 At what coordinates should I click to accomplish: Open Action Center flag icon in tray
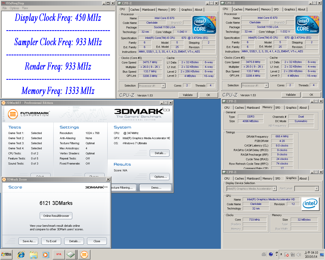(287, 255)
